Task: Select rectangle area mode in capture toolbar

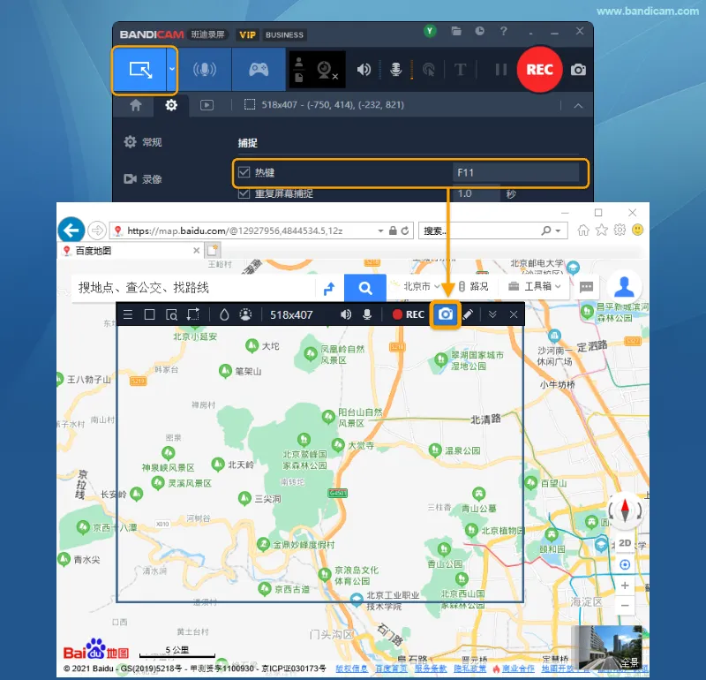Action: 149,314
